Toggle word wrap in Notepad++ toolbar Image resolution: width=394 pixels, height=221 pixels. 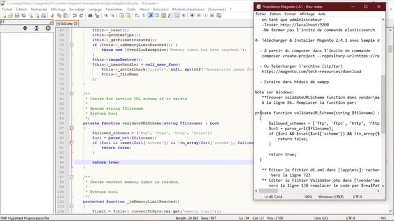[x=137, y=15]
